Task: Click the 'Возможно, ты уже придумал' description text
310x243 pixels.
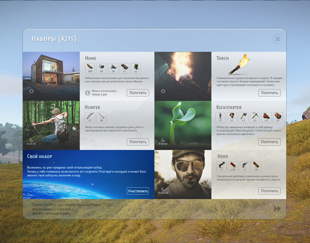Action: tap(87, 171)
